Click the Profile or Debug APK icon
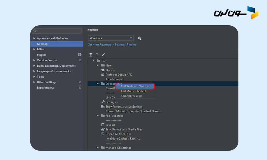This screenshot has width=267, height=160. click(103, 75)
